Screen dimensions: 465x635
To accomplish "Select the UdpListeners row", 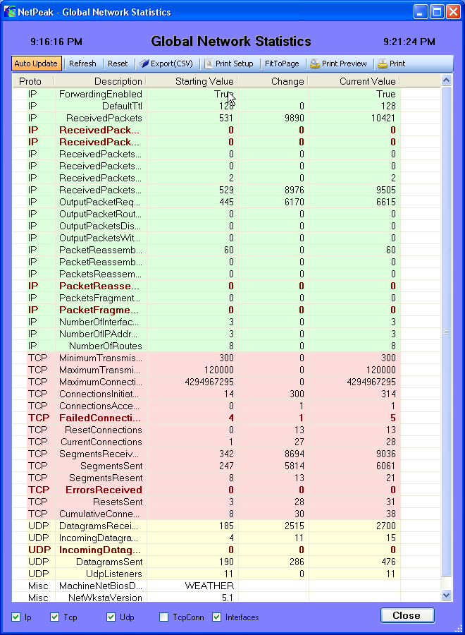I will pos(206,574).
